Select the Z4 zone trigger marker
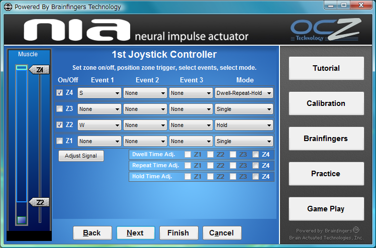 (x=39, y=70)
